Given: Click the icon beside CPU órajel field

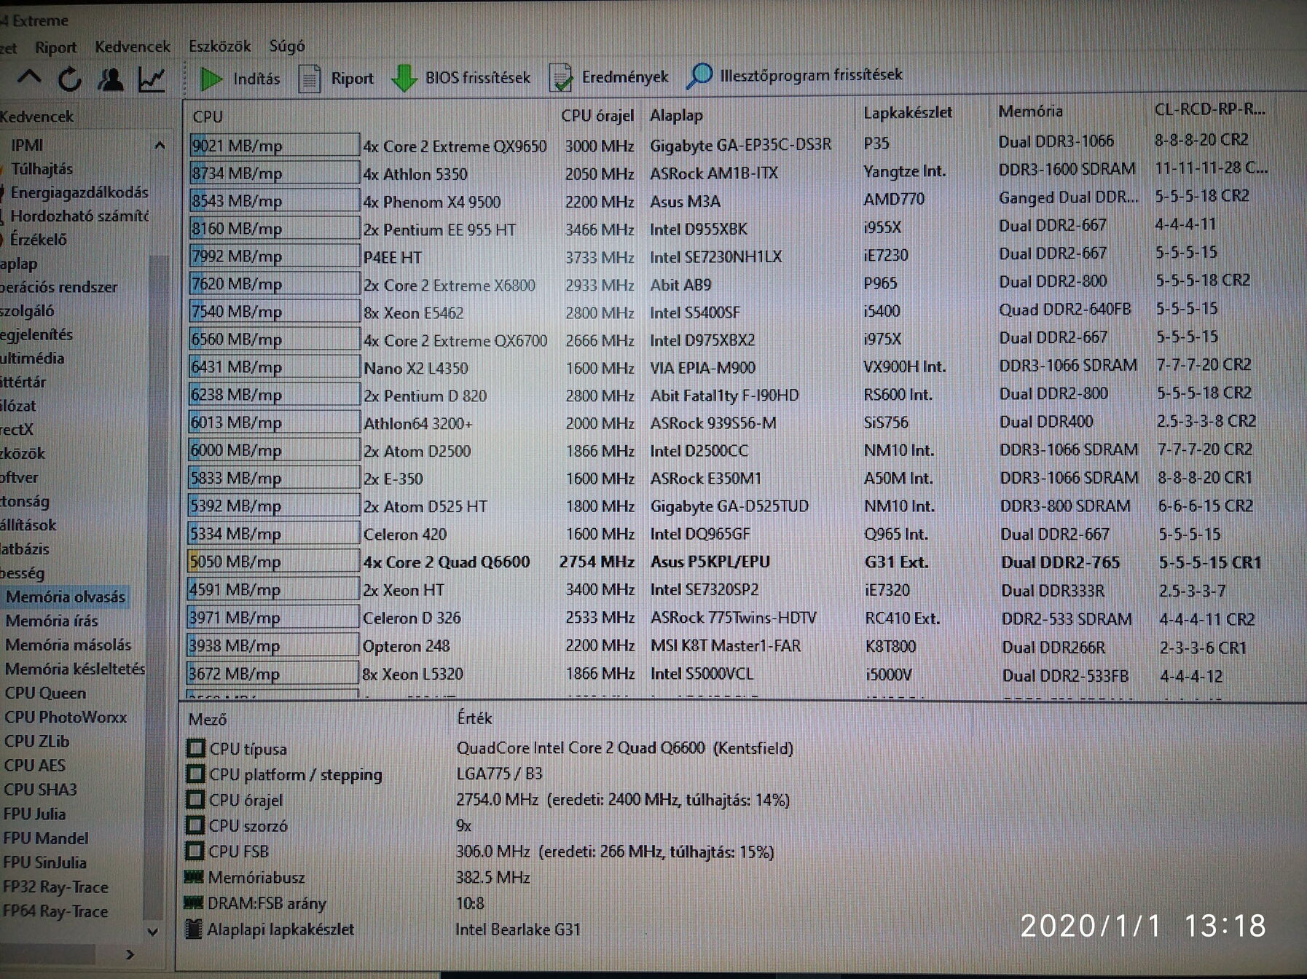Looking at the screenshot, I should pyautogui.click(x=195, y=799).
